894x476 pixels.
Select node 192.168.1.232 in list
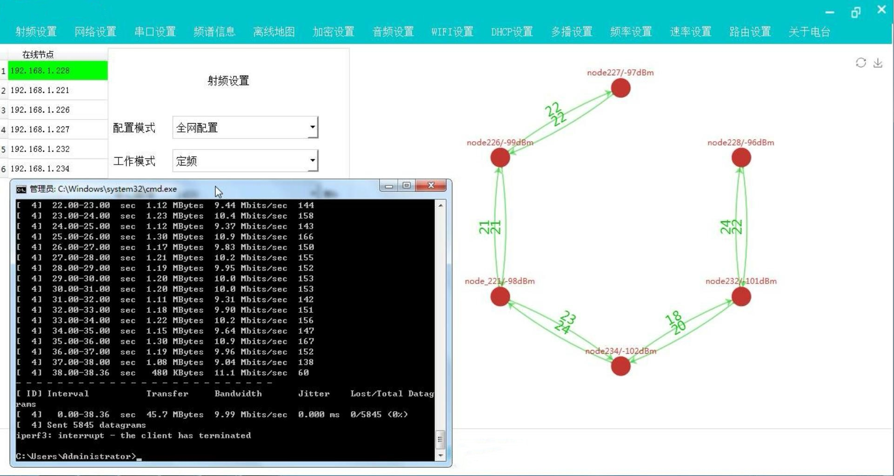(x=58, y=149)
